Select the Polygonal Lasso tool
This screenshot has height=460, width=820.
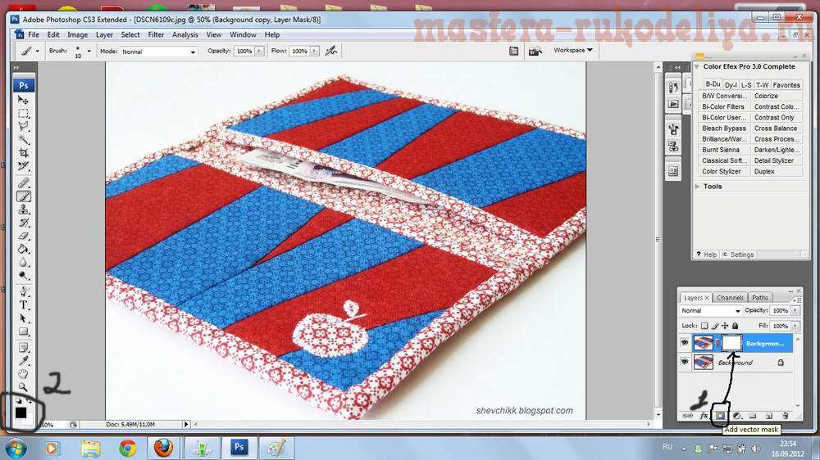pos(23,126)
